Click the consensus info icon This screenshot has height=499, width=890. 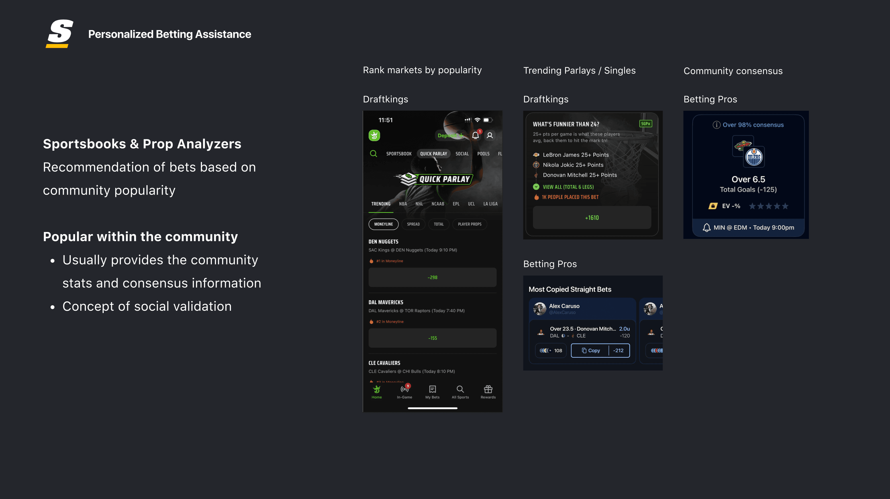coord(716,125)
